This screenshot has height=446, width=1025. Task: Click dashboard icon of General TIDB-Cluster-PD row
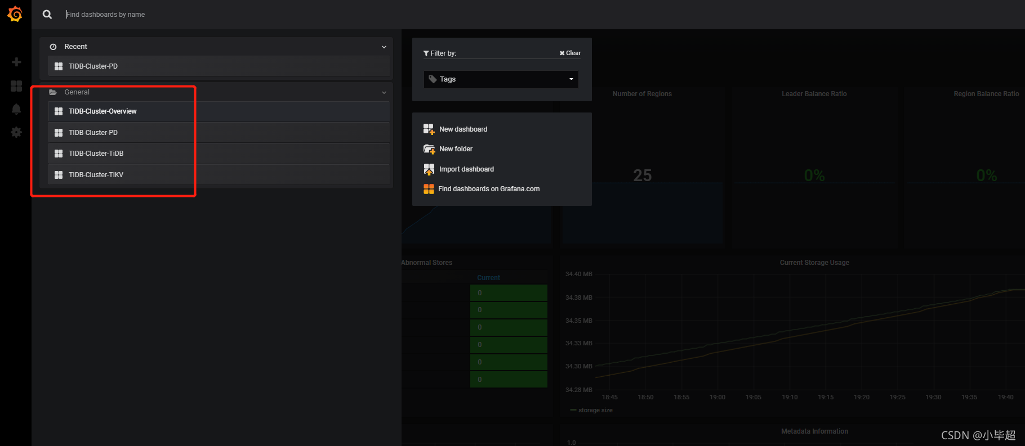59,133
